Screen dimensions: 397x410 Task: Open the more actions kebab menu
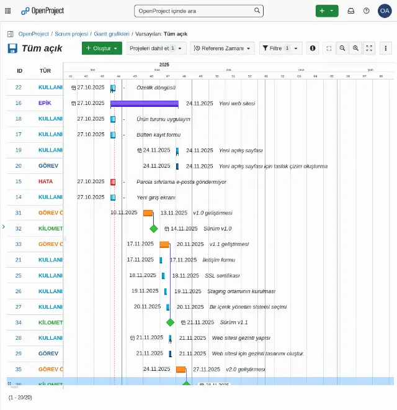tap(385, 48)
